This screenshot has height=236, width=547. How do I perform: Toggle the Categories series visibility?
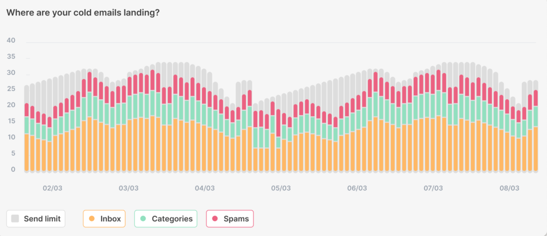pos(166,219)
